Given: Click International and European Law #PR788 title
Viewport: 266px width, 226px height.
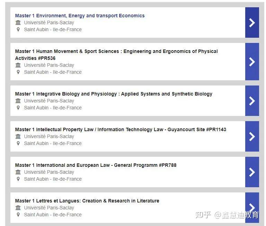Looking at the screenshot, I should [96, 165].
